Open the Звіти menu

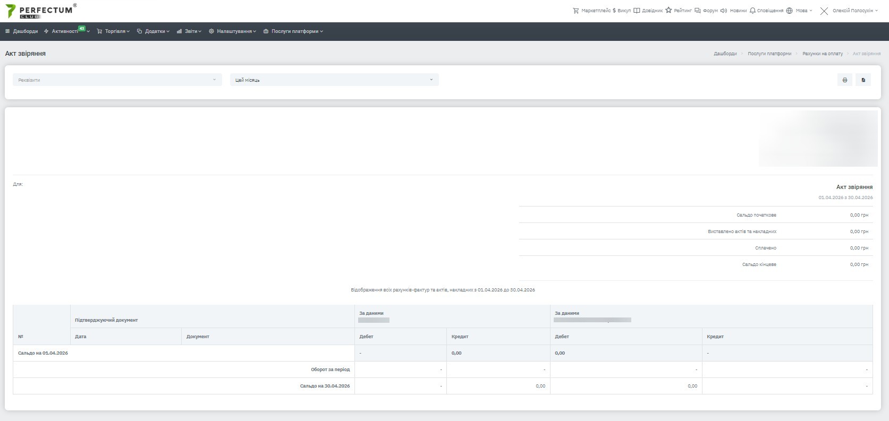[x=190, y=31]
